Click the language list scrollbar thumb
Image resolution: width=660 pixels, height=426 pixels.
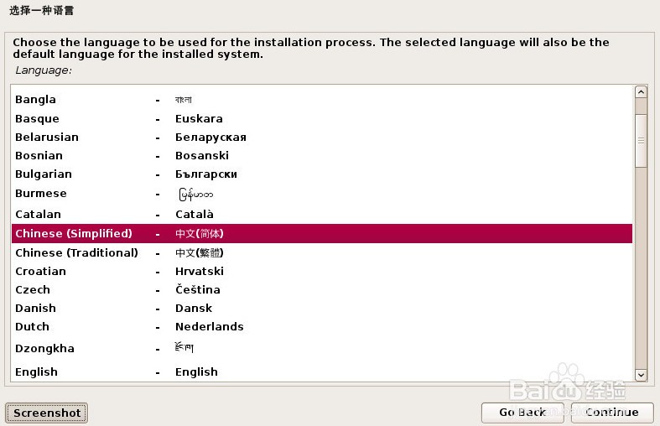coord(641,141)
